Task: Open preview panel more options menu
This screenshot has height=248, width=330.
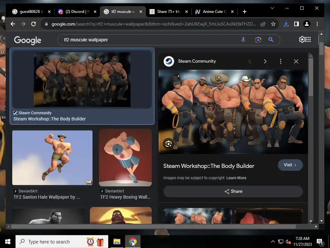Action: click(281, 61)
